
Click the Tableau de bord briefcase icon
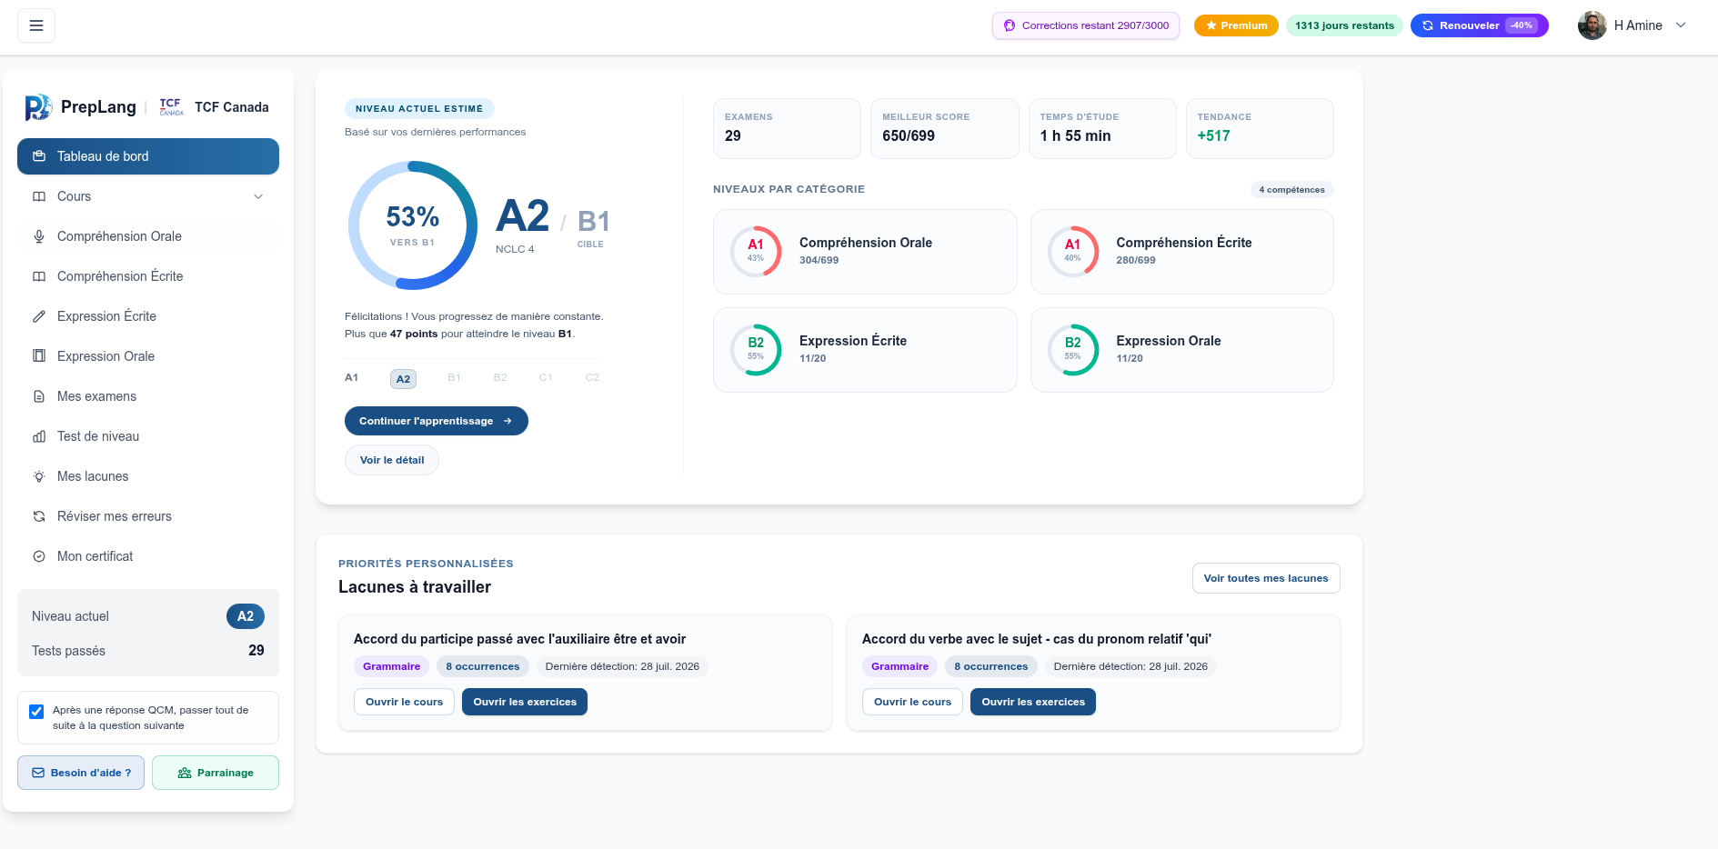tap(39, 156)
